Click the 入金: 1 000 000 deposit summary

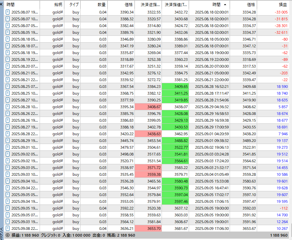click(76, 235)
